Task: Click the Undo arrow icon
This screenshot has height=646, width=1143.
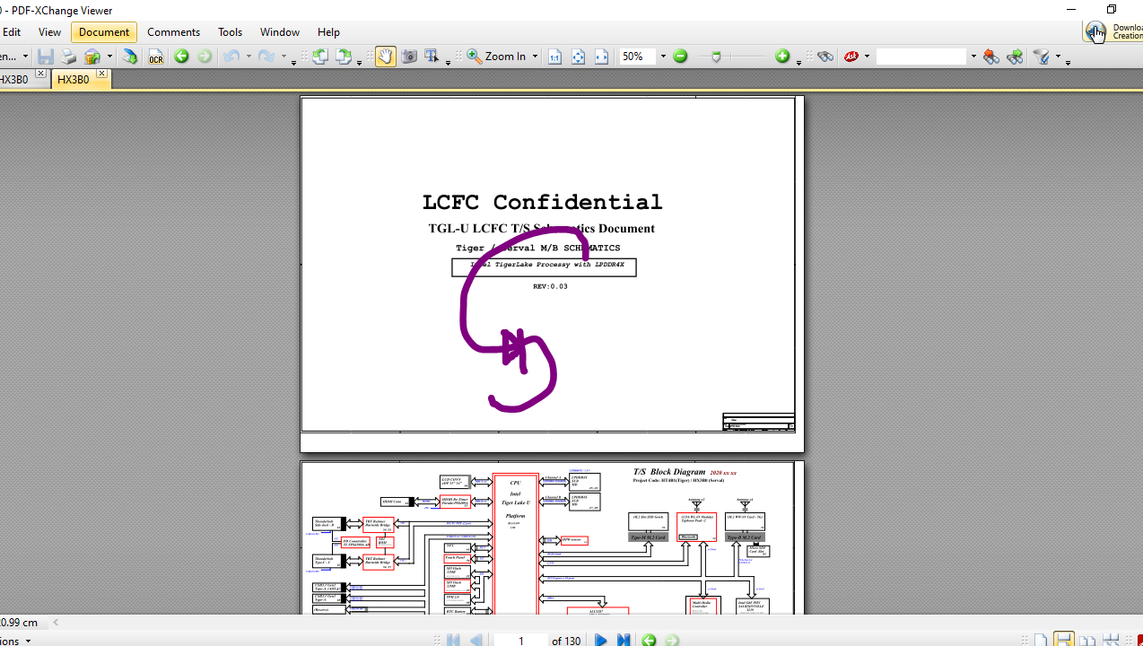Action: (231, 57)
